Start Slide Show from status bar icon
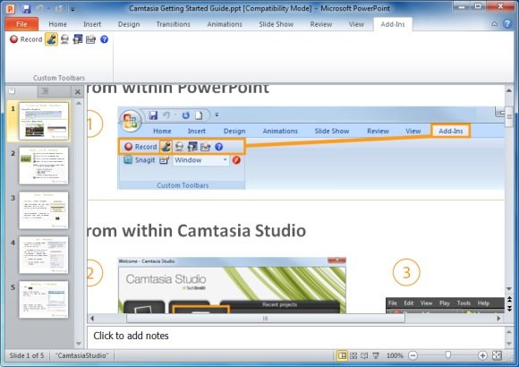Viewport: 519px width, 367px height. [376, 355]
